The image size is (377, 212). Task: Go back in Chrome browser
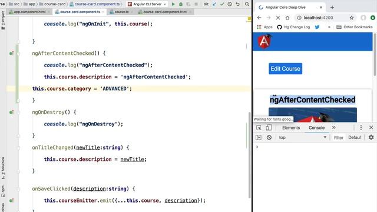pyautogui.click(x=259, y=18)
